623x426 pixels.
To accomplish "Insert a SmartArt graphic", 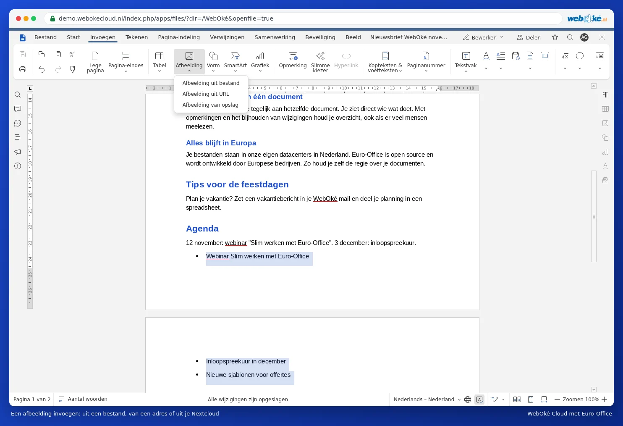I will [x=235, y=62].
